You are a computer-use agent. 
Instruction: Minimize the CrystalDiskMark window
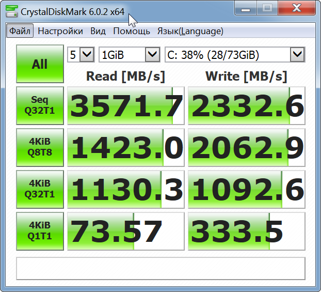tap(246, 9)
